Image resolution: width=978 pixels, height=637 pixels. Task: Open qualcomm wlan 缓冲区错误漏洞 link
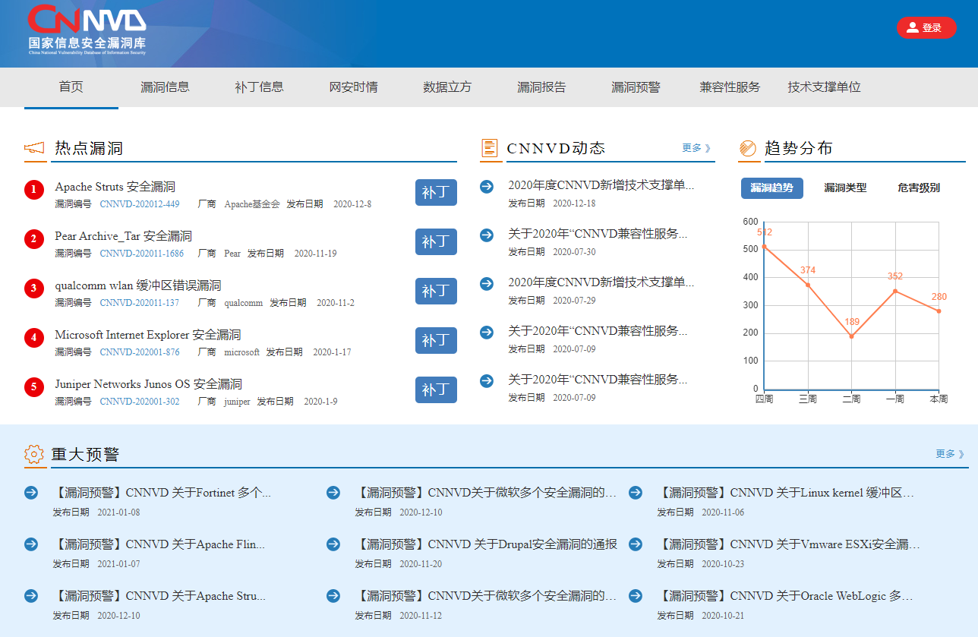point(138,285)
